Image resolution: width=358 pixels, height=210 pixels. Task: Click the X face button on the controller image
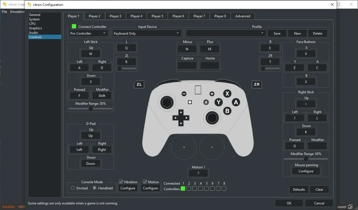(227, 93)
